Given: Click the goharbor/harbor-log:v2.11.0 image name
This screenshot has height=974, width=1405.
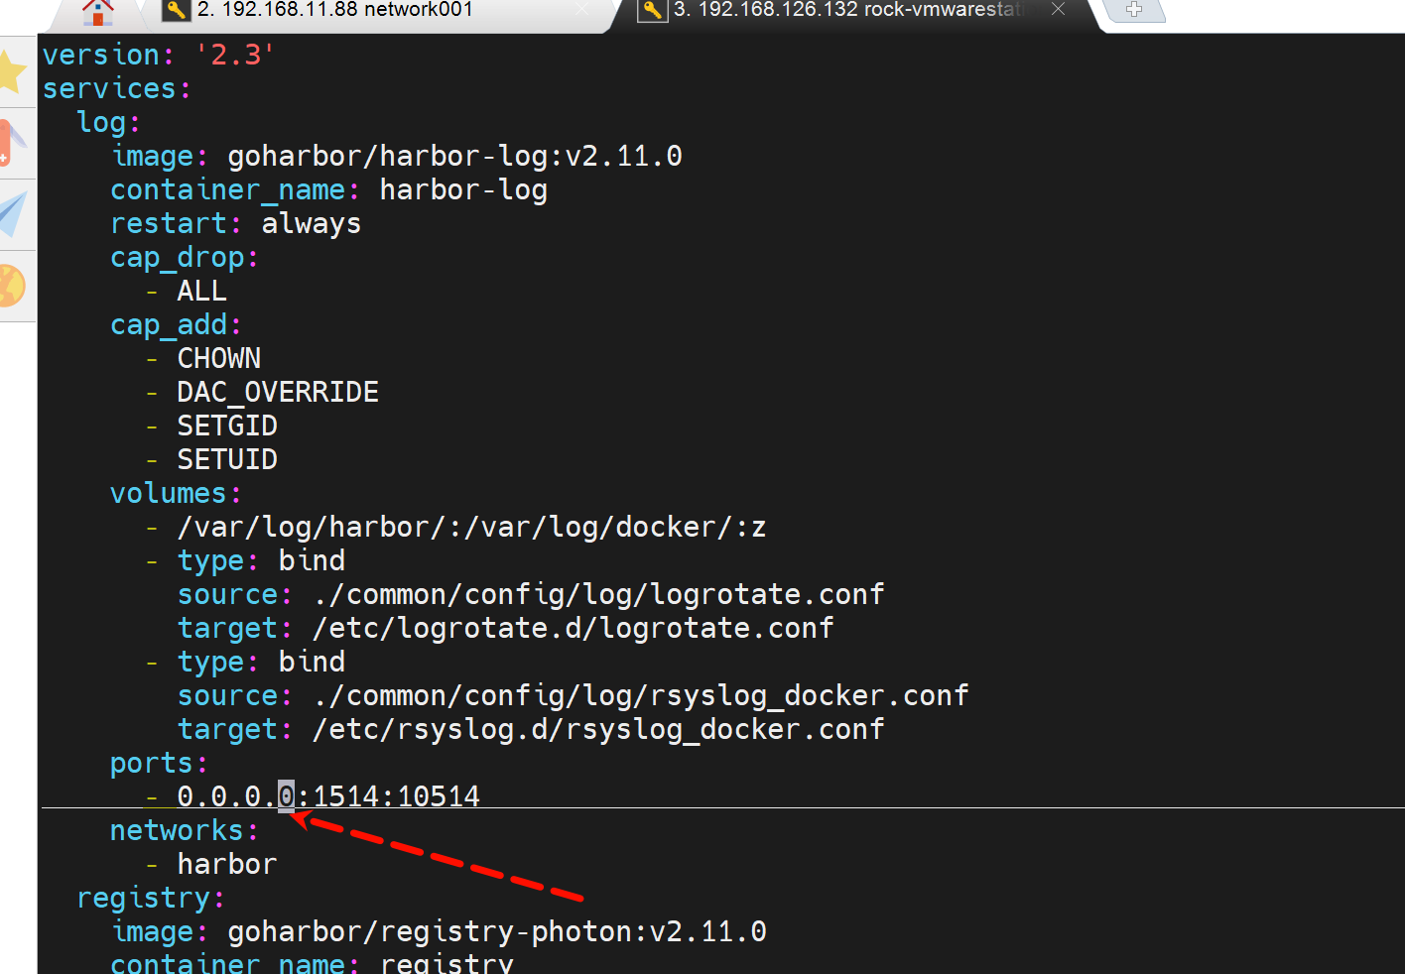Looking at the screenshot, I should 454,156.
